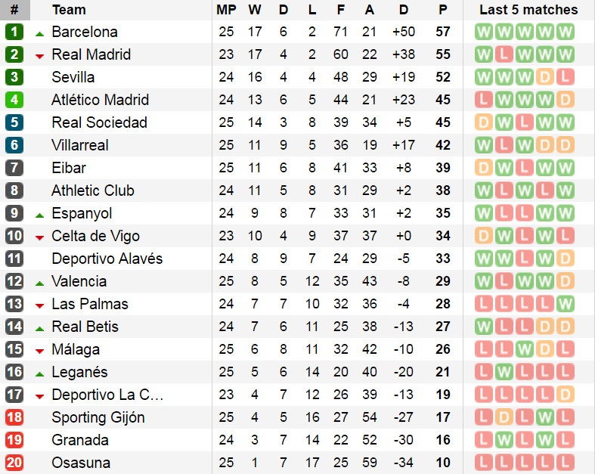The image size is (595, 474).
Task: Open the Atlético Madrid team link
Action: click(100, 100)
